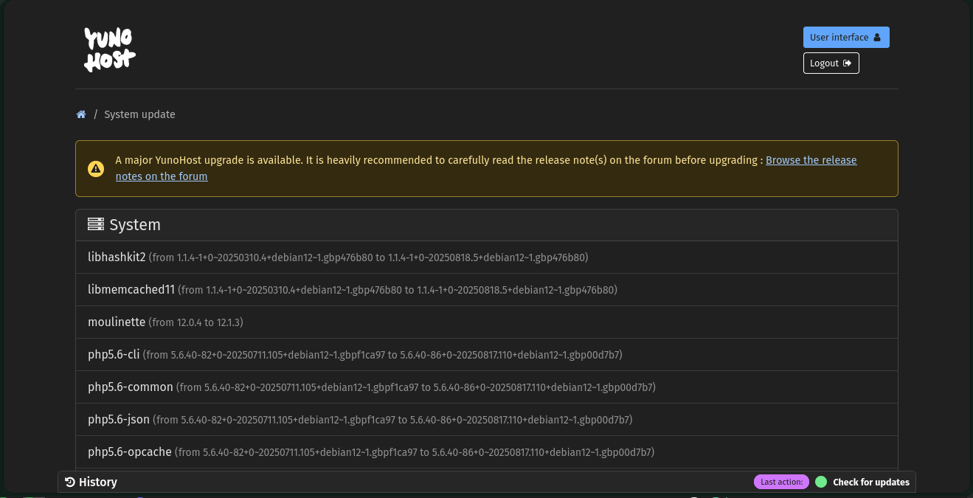This screenshot has width=973, height=498.
Task: Open the User interface portal
Action: (x=845, y=38)
